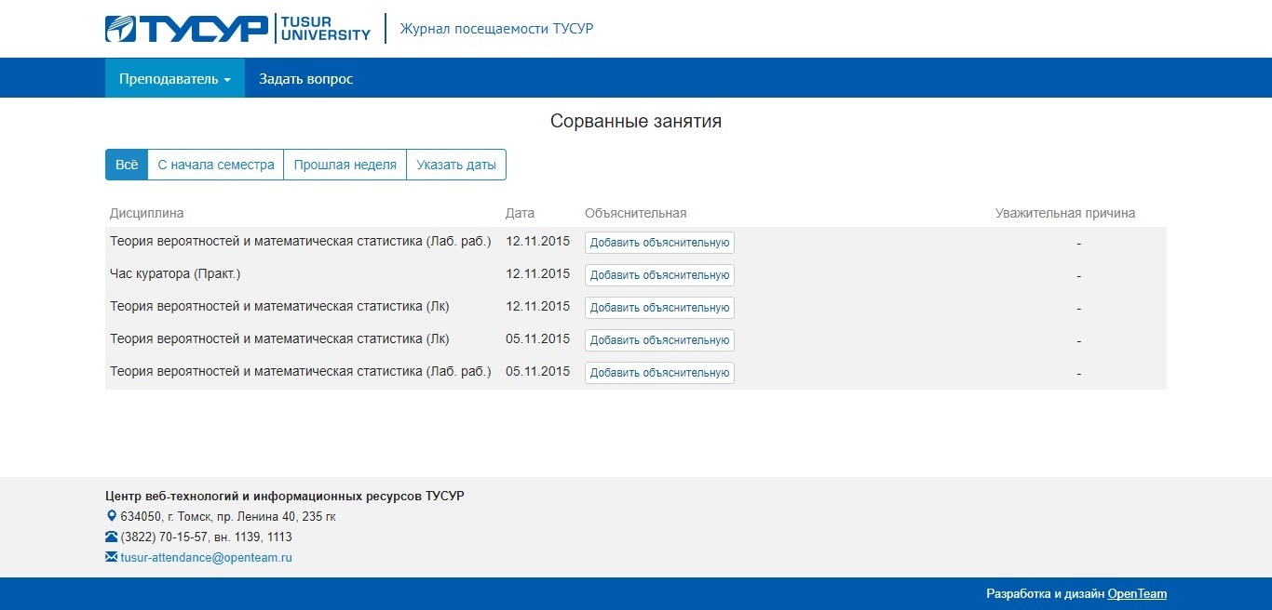Click the envelope email icon
This screenshot has height=610, width=1272.
[x=112, y=557]
